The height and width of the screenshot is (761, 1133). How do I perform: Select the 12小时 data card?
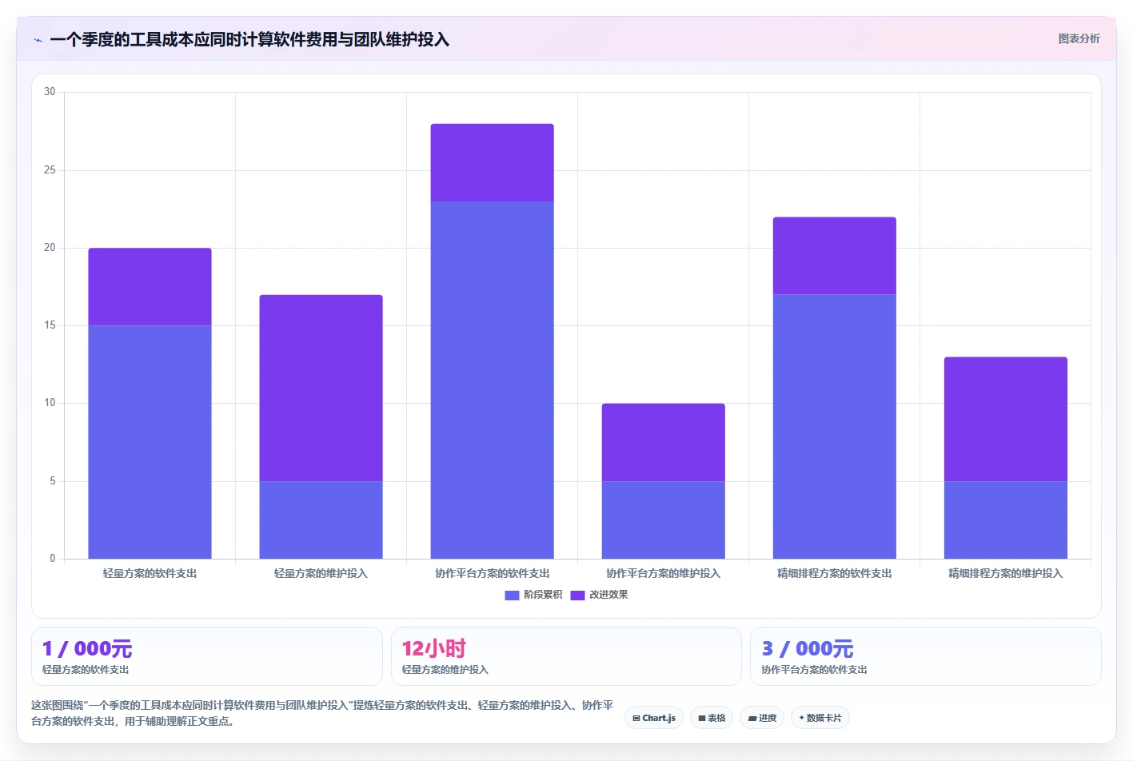tap(566, 656)
